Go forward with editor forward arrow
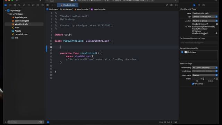 tap(55, 5)
